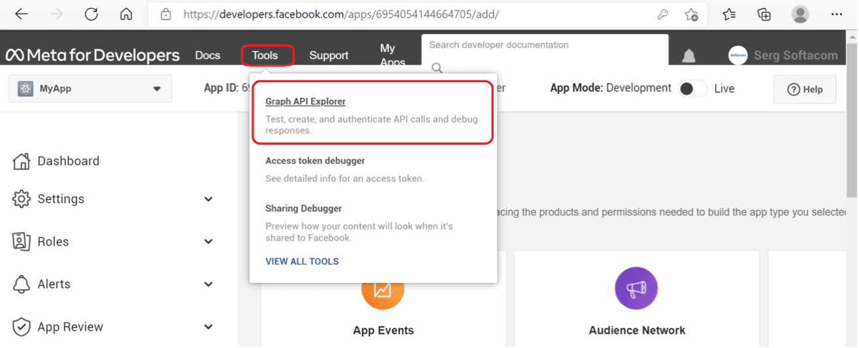Click the Roles person-badge icon
This screenshot has width=859, height=348.
tap(22, 242)
